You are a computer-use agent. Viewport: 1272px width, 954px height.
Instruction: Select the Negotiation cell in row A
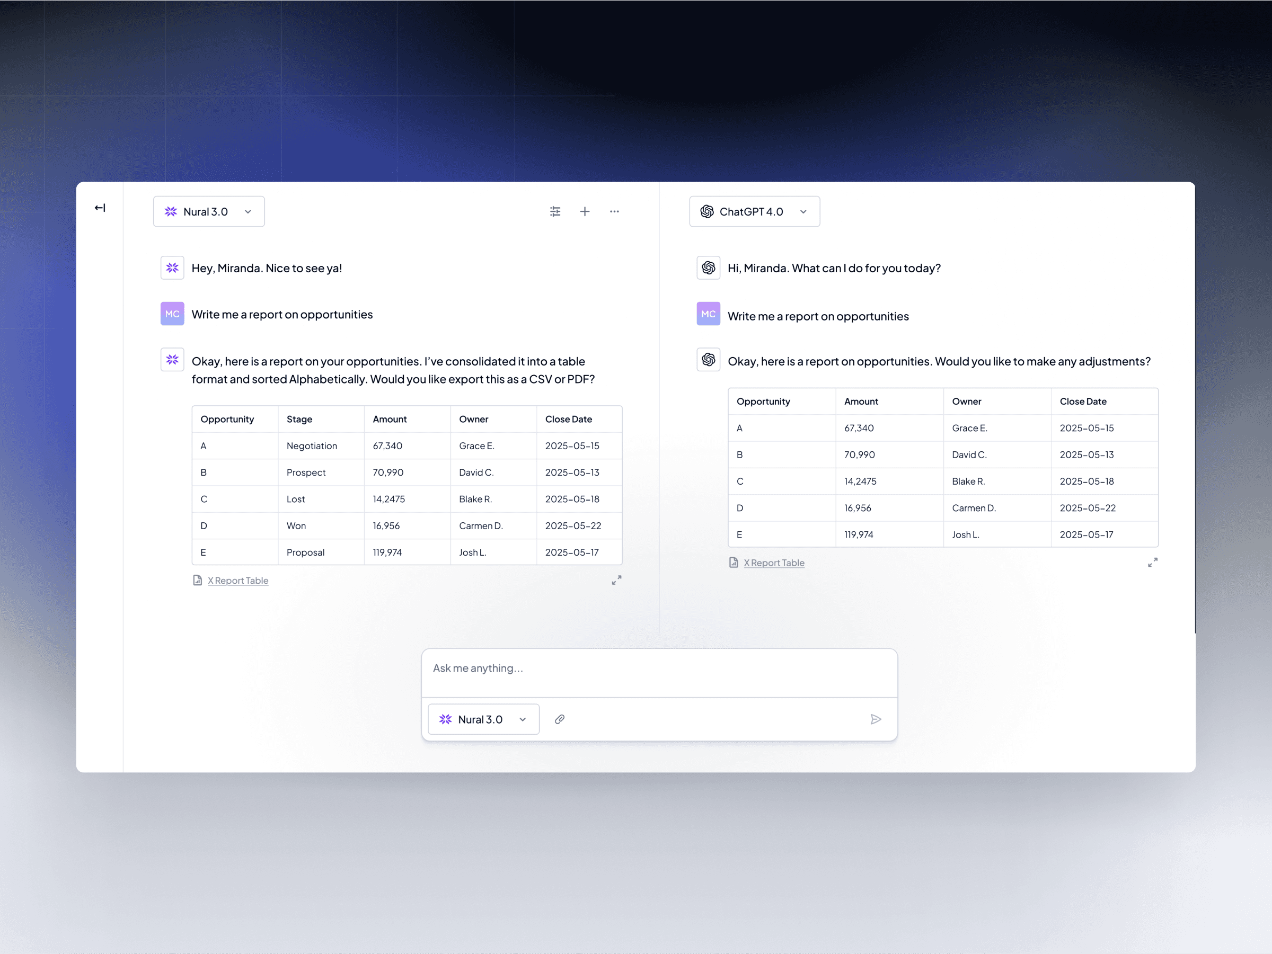(312, 446)
